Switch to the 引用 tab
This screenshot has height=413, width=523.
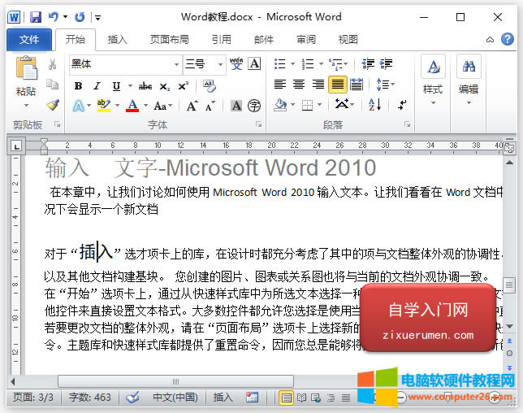[221, 39]
